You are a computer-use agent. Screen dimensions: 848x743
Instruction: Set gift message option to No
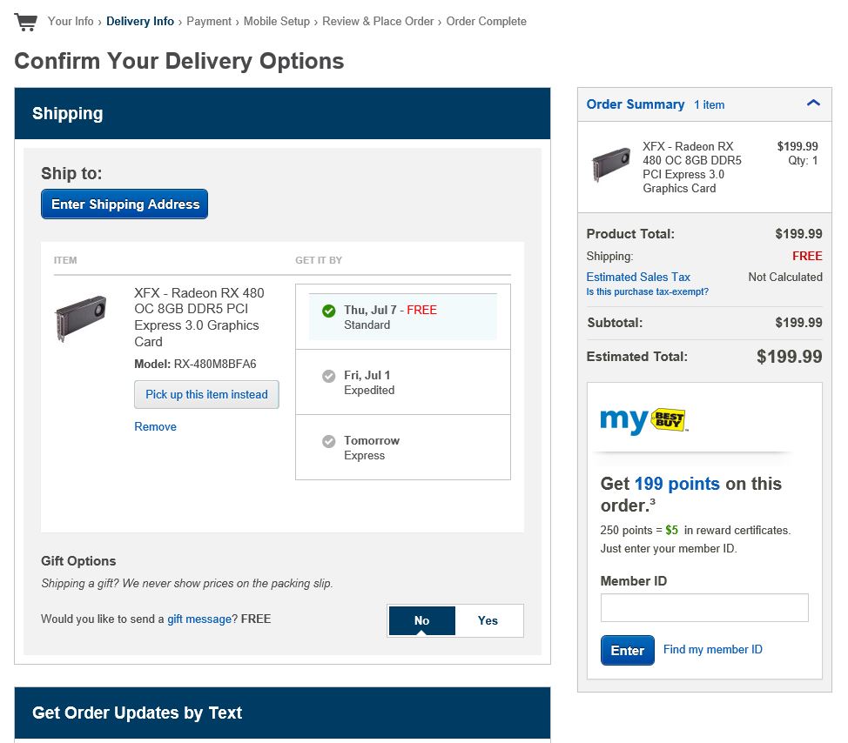pos(421,620)
